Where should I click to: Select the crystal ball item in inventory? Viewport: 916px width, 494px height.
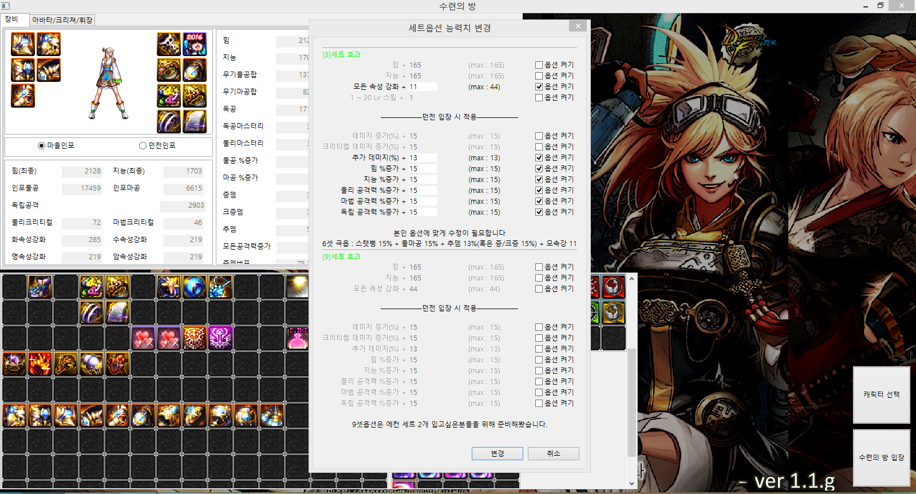coord(14,364)
